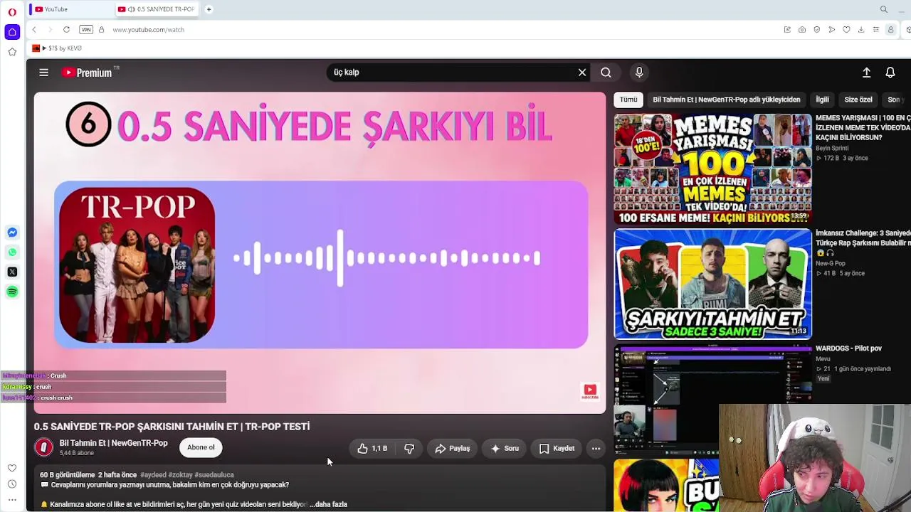Run the YouTube search with magnifier button
Screen dimensions: 911x512
(606, 73)
